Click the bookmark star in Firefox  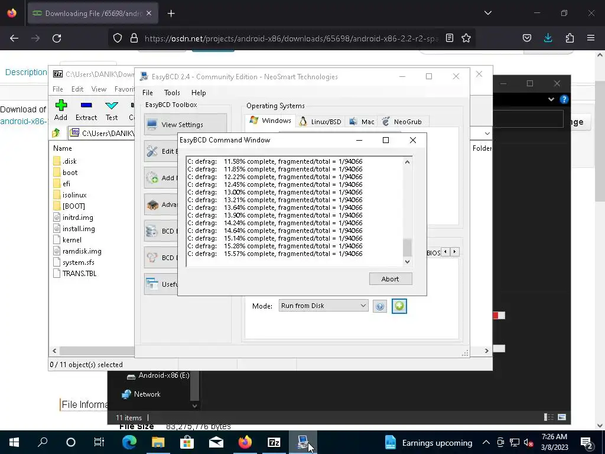pos(466,38)
